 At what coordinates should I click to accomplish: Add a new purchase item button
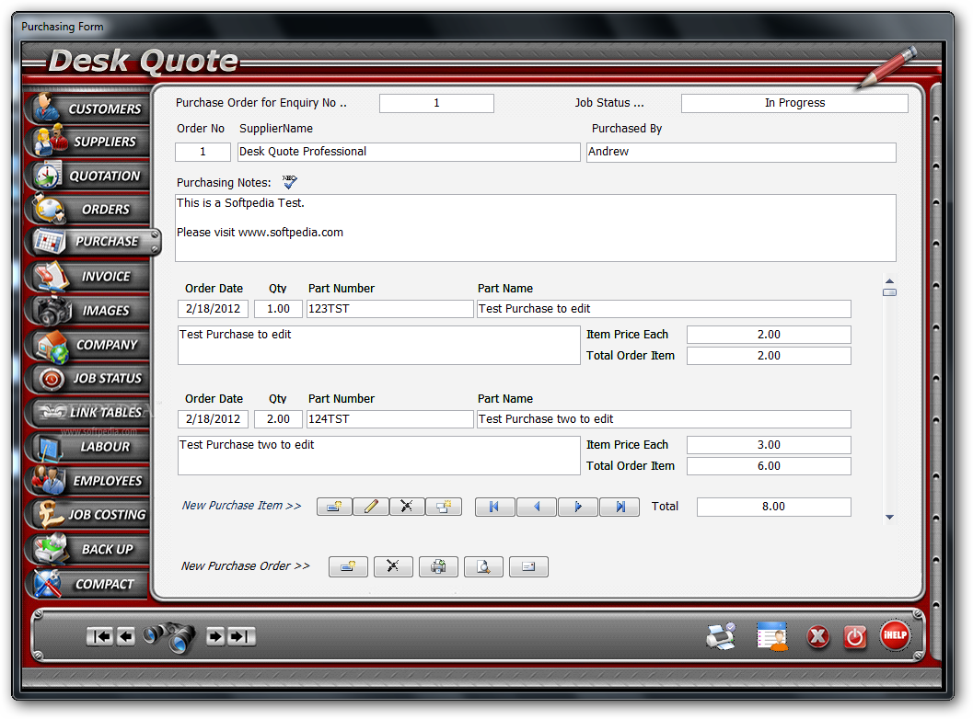334,507
